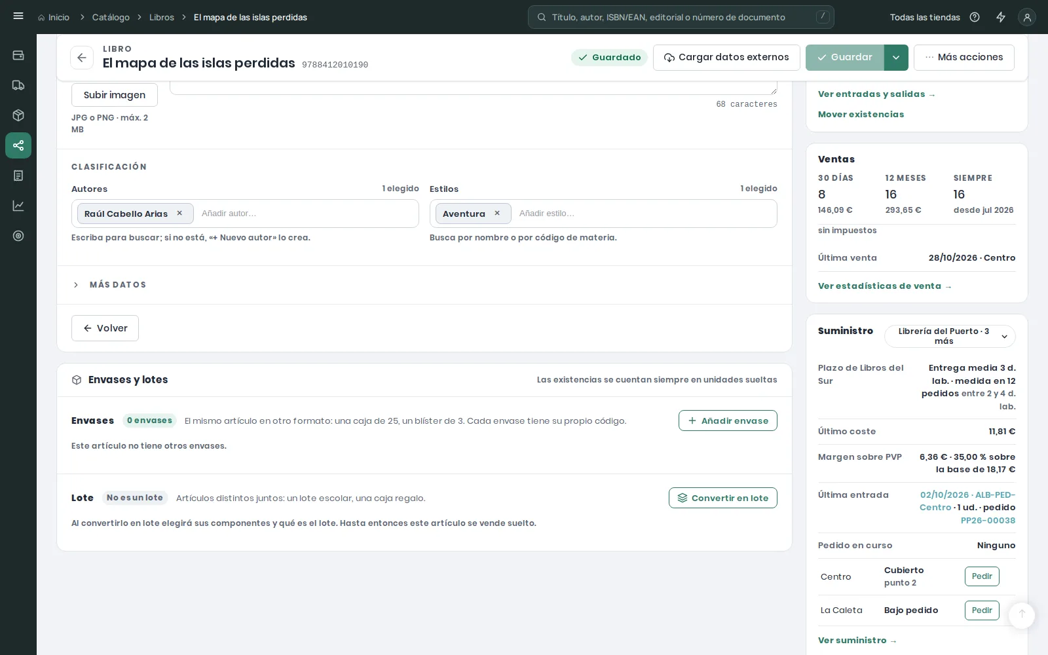Open the hamburger main menu
The width and height of the screenshot is (1048, 655).
coord(18,16)
